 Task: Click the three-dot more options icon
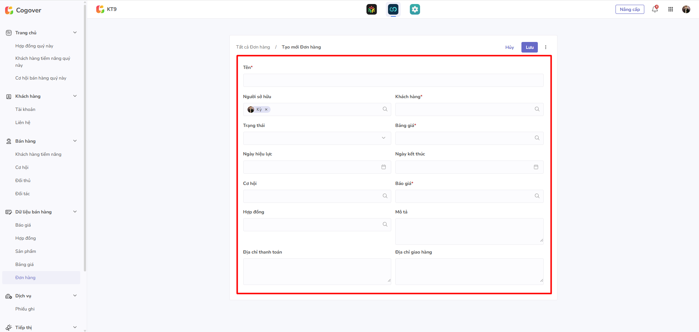click(x=545, y=47)
